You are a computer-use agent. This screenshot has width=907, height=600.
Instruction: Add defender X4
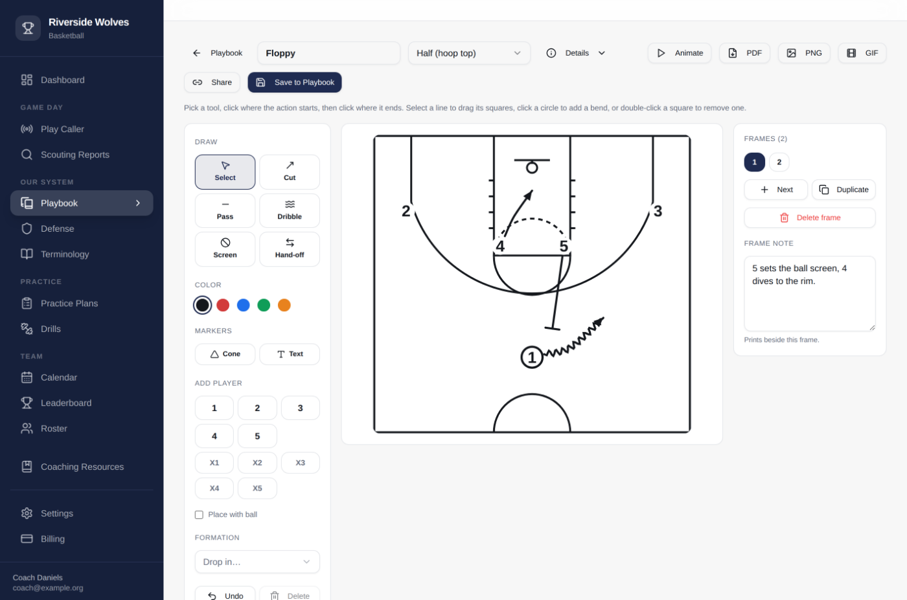click(x=214, y=488)
